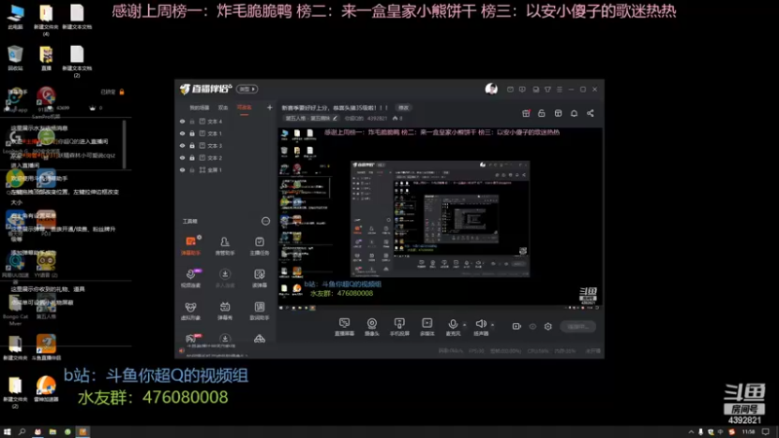The width and height of the screenshot is (779, 438).
Task: Click the gift box icon with red dot
Action: 526,113
